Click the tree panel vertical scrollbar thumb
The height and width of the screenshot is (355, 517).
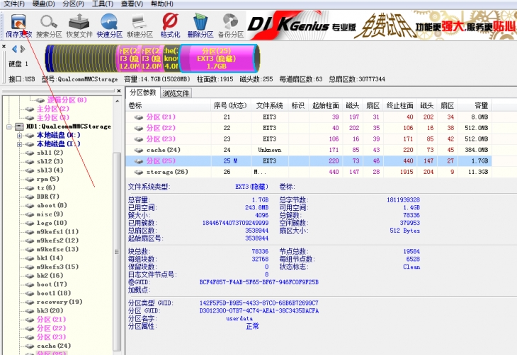click(117, 251)
